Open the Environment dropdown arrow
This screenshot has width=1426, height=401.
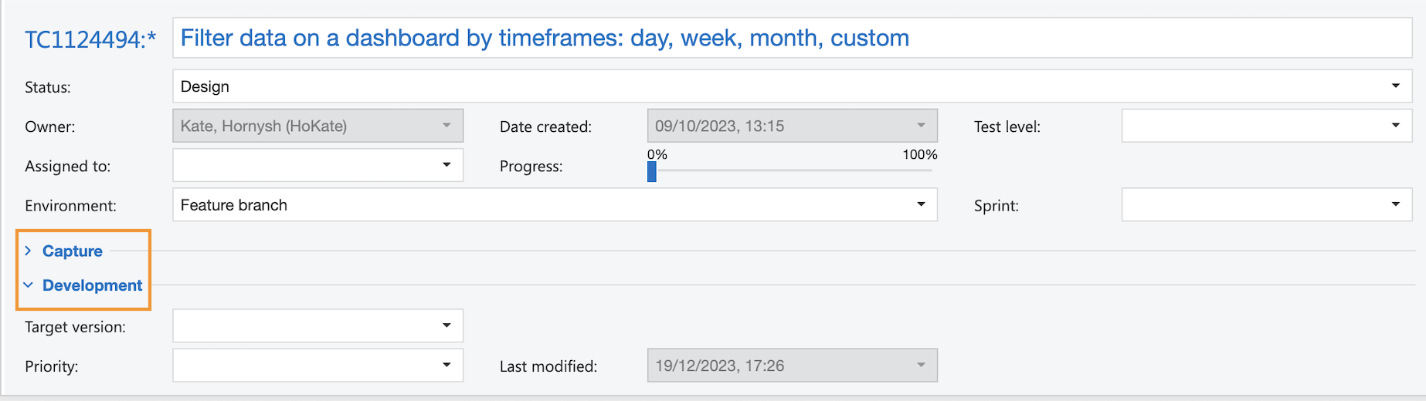(921, 204)
